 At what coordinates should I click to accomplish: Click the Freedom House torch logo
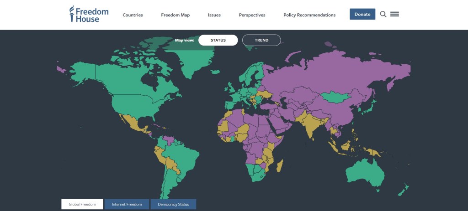click(72, 14)
